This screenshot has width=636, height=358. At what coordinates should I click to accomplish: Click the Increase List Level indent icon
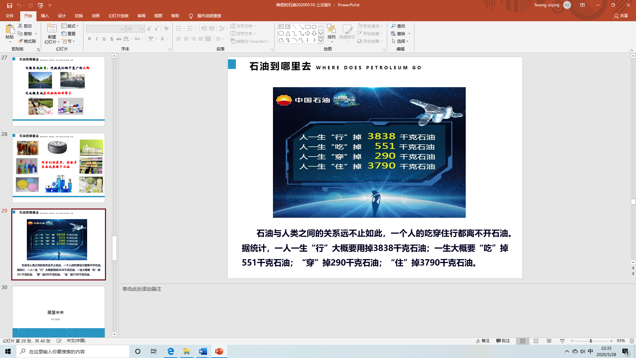[212, 29]
